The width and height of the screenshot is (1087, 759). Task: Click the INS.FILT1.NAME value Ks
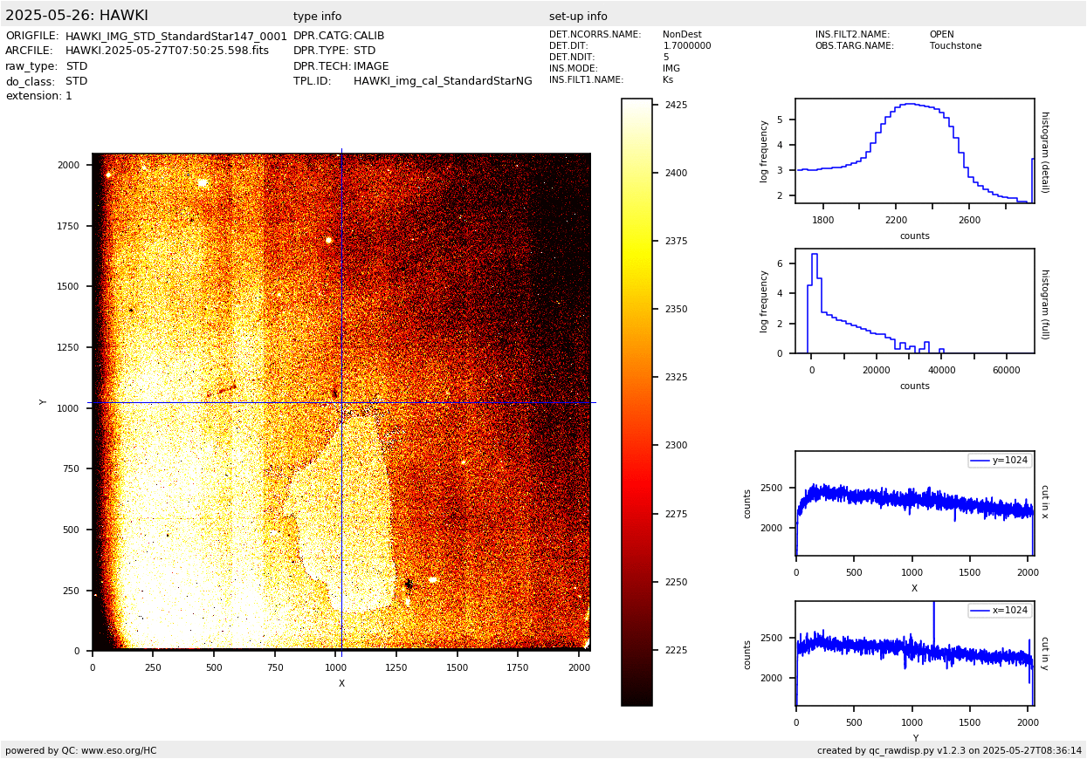click(668, 80)
